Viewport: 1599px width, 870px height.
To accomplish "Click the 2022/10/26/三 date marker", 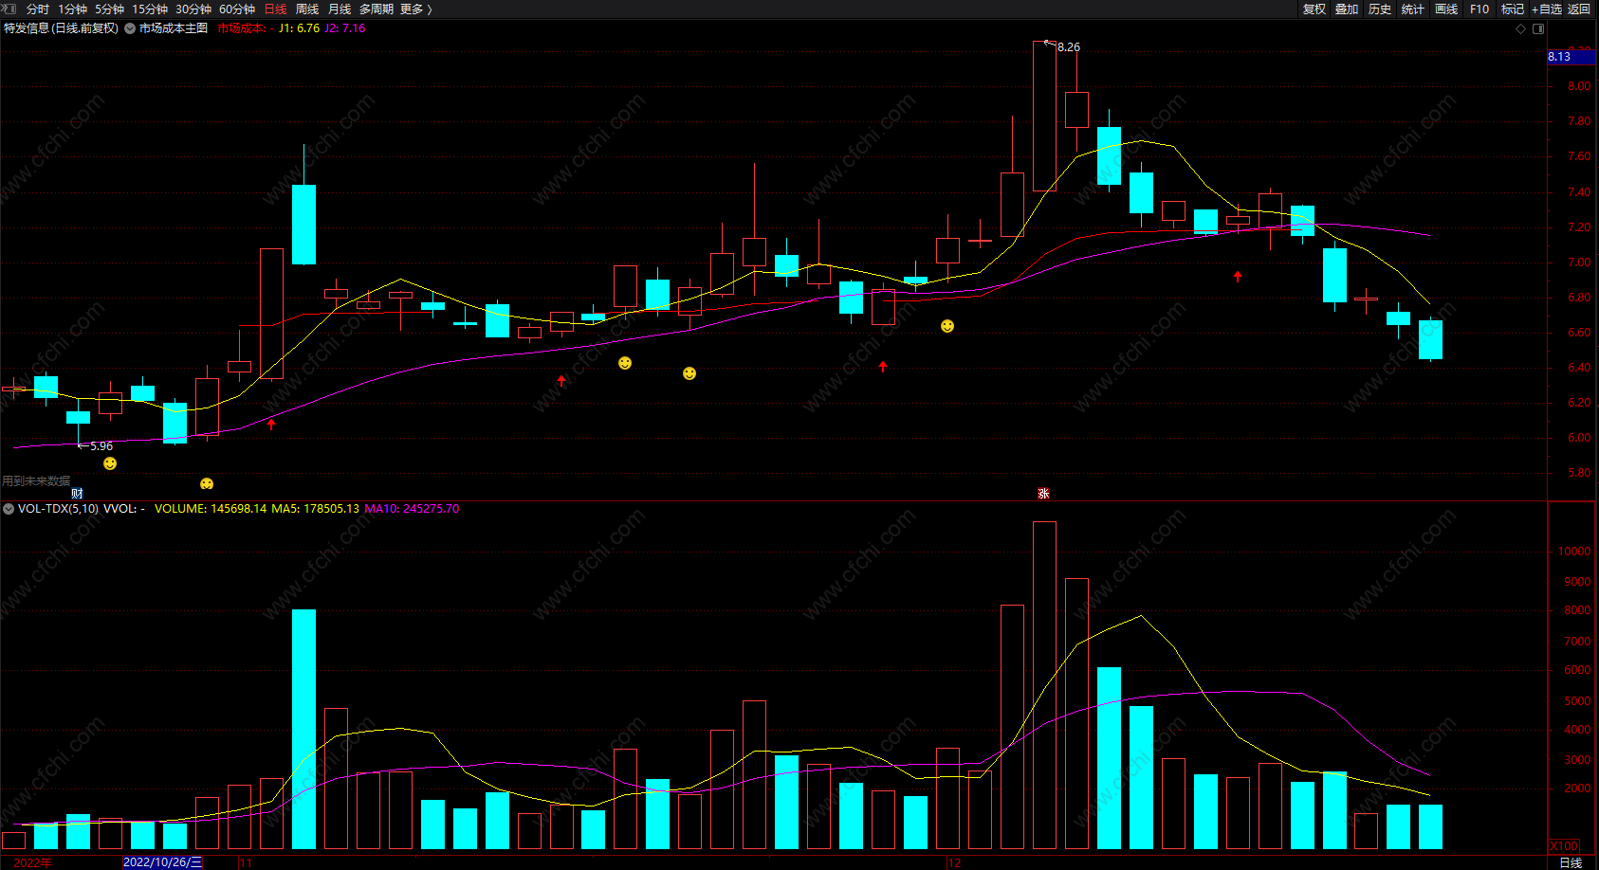I will pyautogui.click(x=163, y=862).
